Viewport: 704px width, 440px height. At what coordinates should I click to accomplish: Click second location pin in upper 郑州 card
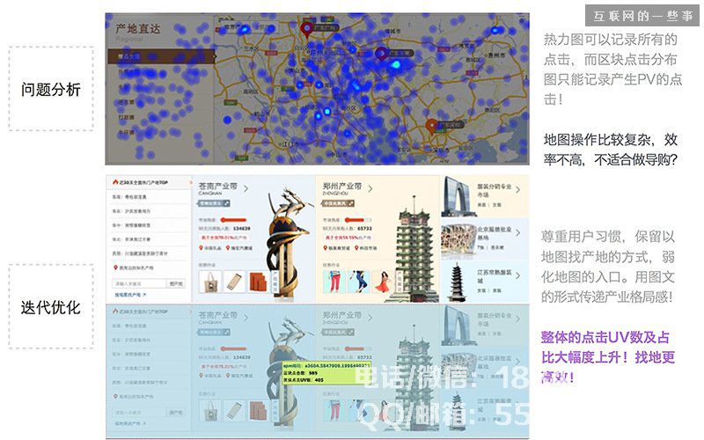tap(357, 248)
